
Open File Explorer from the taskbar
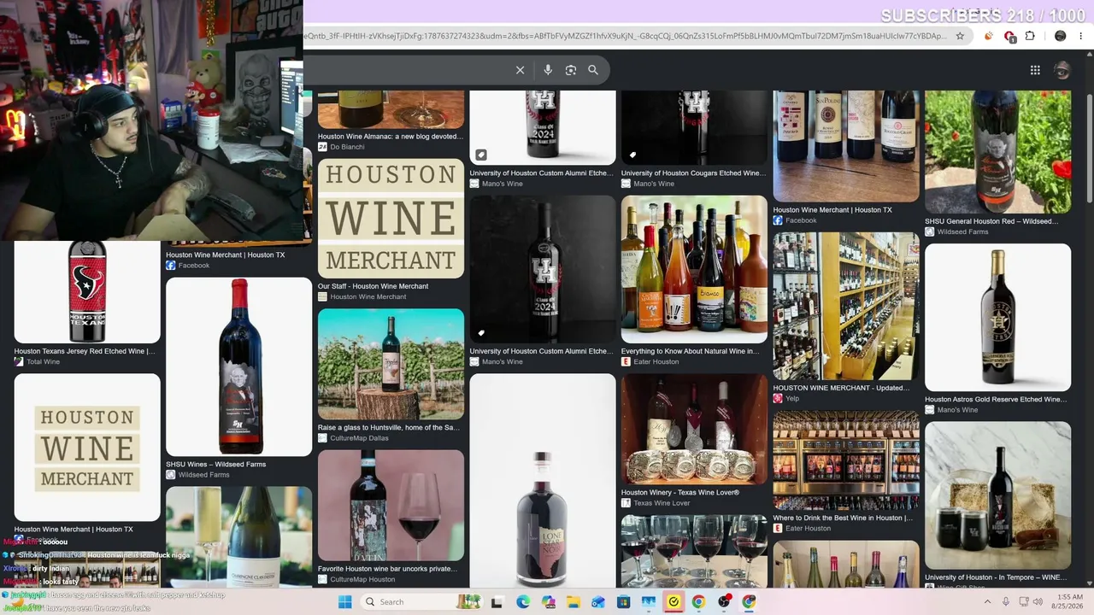click(573, 602)
